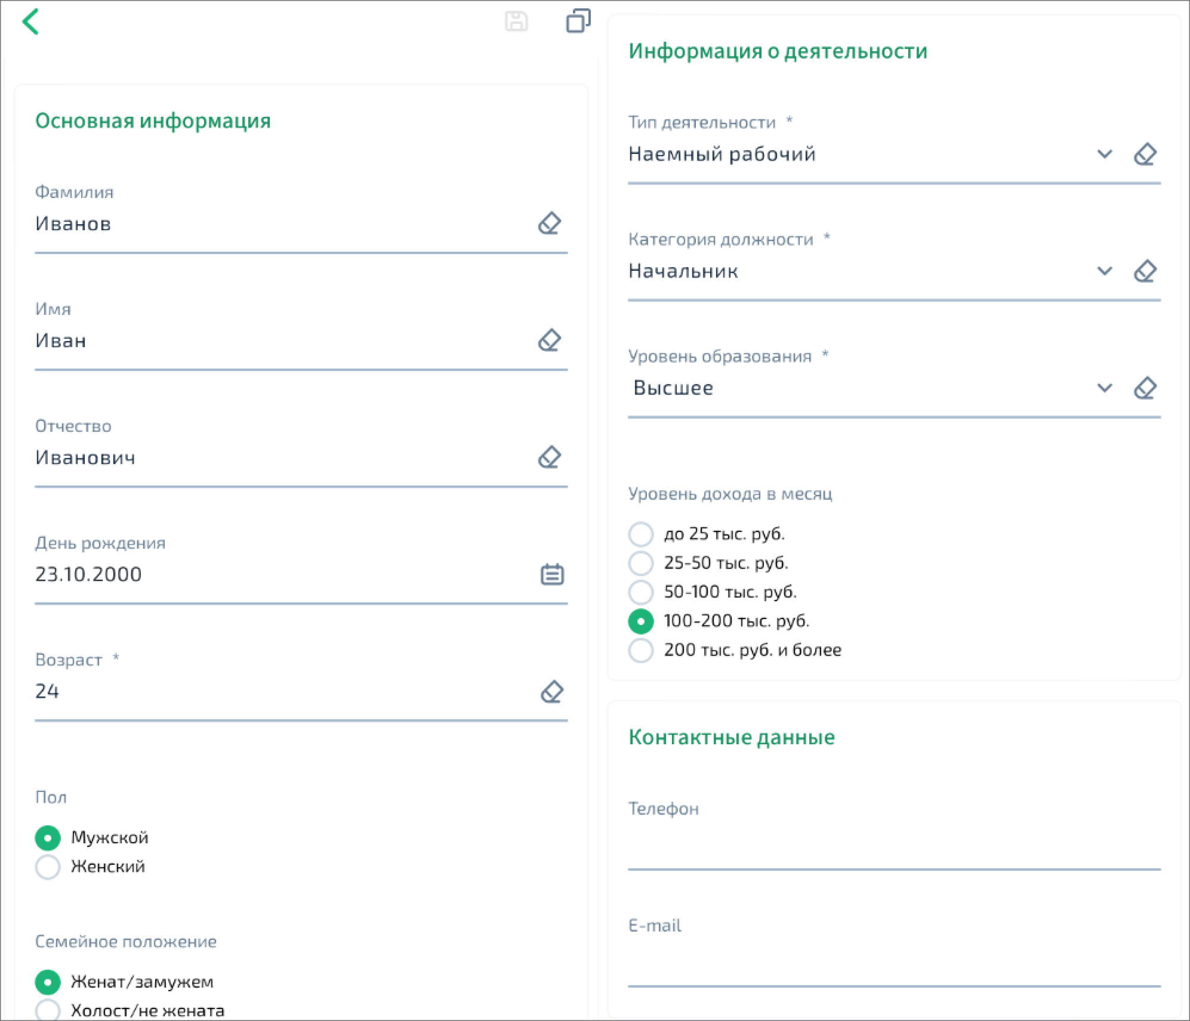
Task: Clear the Возраст field with eraser icon
Action: tap(551, 692)
